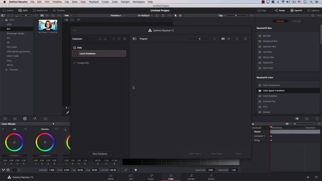Switch to the OpenFX Library tab
322x181 pixels.
click(x=280, y=21)
